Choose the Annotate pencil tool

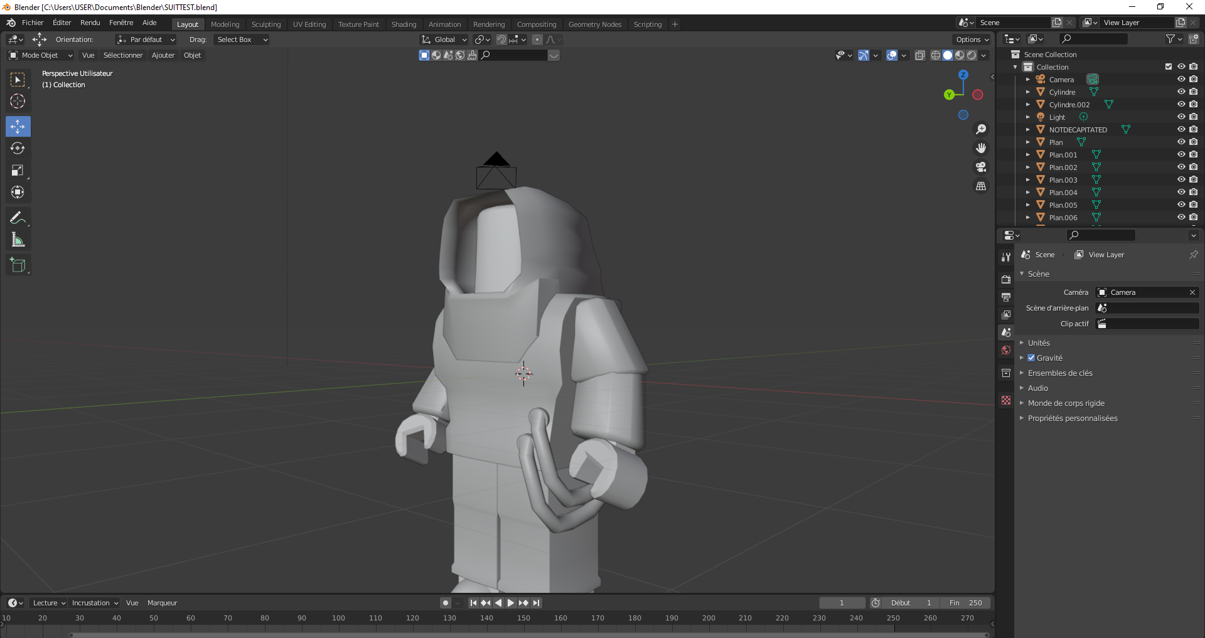pos(18,218)
